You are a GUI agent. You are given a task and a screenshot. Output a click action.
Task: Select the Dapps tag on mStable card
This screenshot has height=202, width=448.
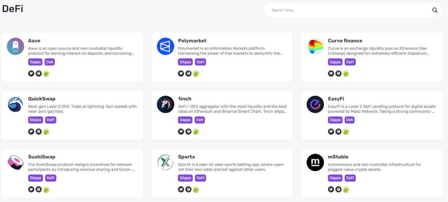[x=335, y=178]
